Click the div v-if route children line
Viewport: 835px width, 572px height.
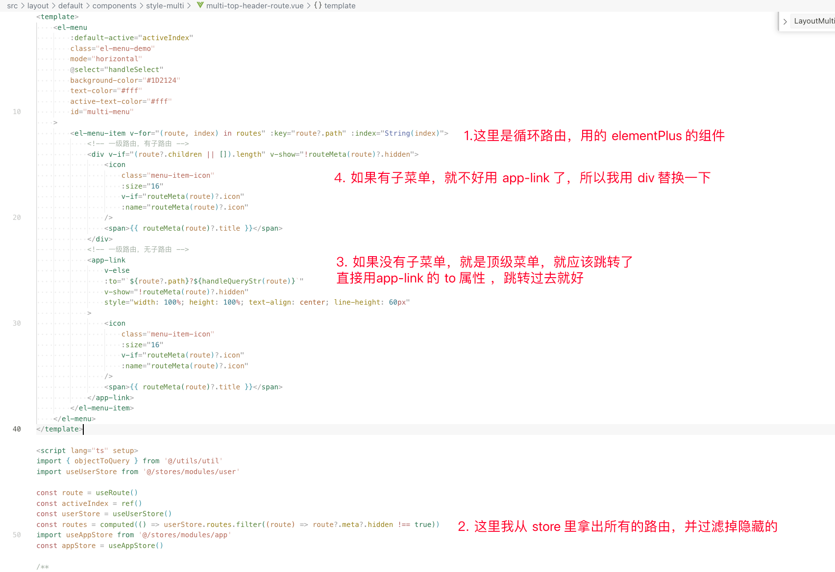[253, 154]
